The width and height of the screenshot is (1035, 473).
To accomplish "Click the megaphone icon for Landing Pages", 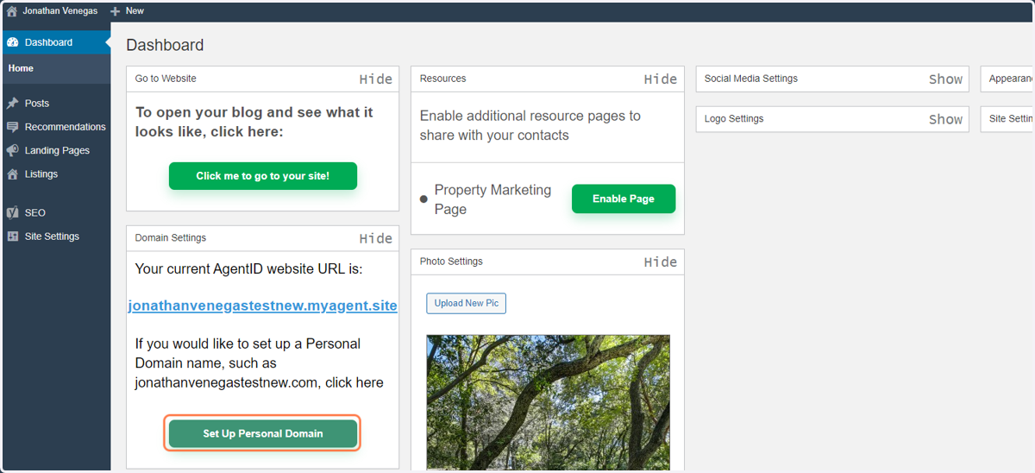I will coord(12,150).
